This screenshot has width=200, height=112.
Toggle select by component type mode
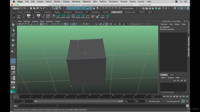coord(60,8)
